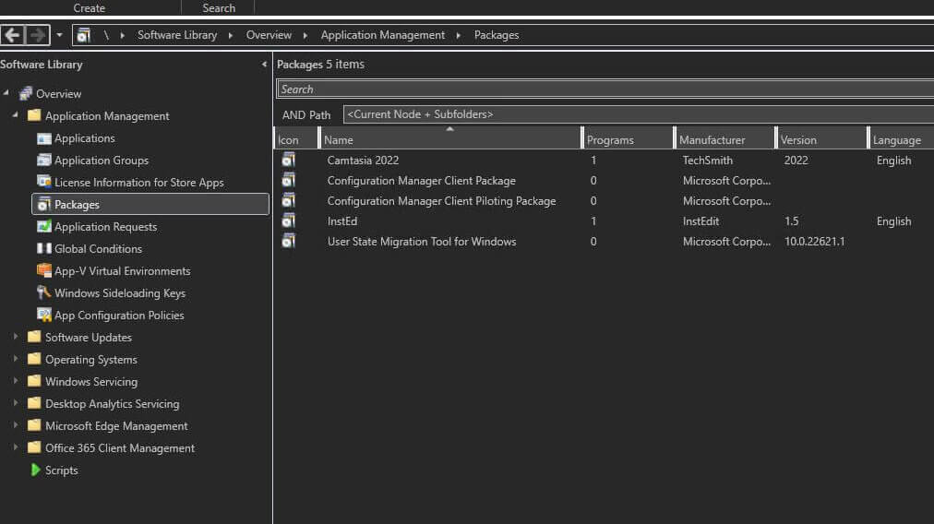Sort by the Name column header

pyautogui.click(x=449, y=140)
